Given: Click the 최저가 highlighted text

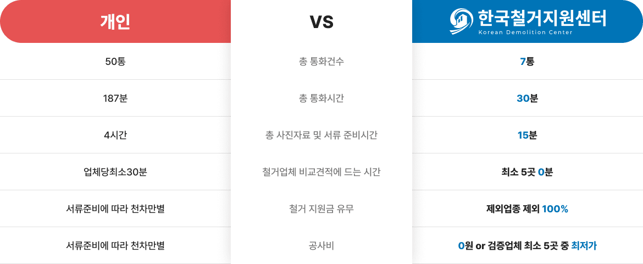Looking at the screenshot, I should (x=584, y=246).
